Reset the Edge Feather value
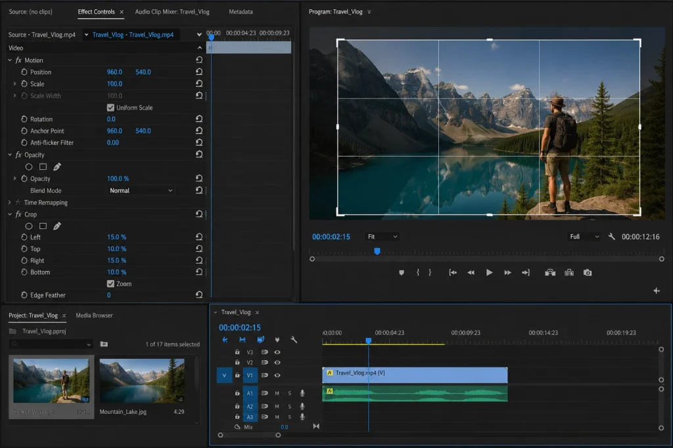The width and height of the screenshot is (673, 448). pyautogui.click(x=199, y=295)
